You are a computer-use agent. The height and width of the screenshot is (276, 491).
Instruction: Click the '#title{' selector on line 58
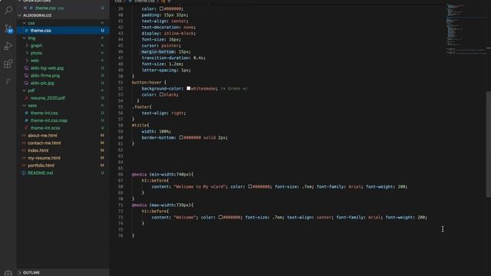pyautogui.click(x=140, y=125)
